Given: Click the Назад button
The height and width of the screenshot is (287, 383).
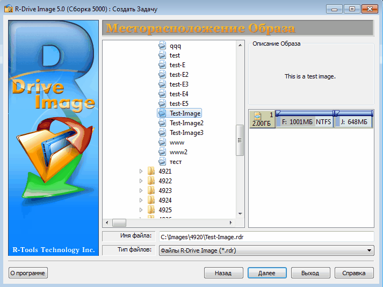Looking at the screenshot, I should [x=223, y=273].
